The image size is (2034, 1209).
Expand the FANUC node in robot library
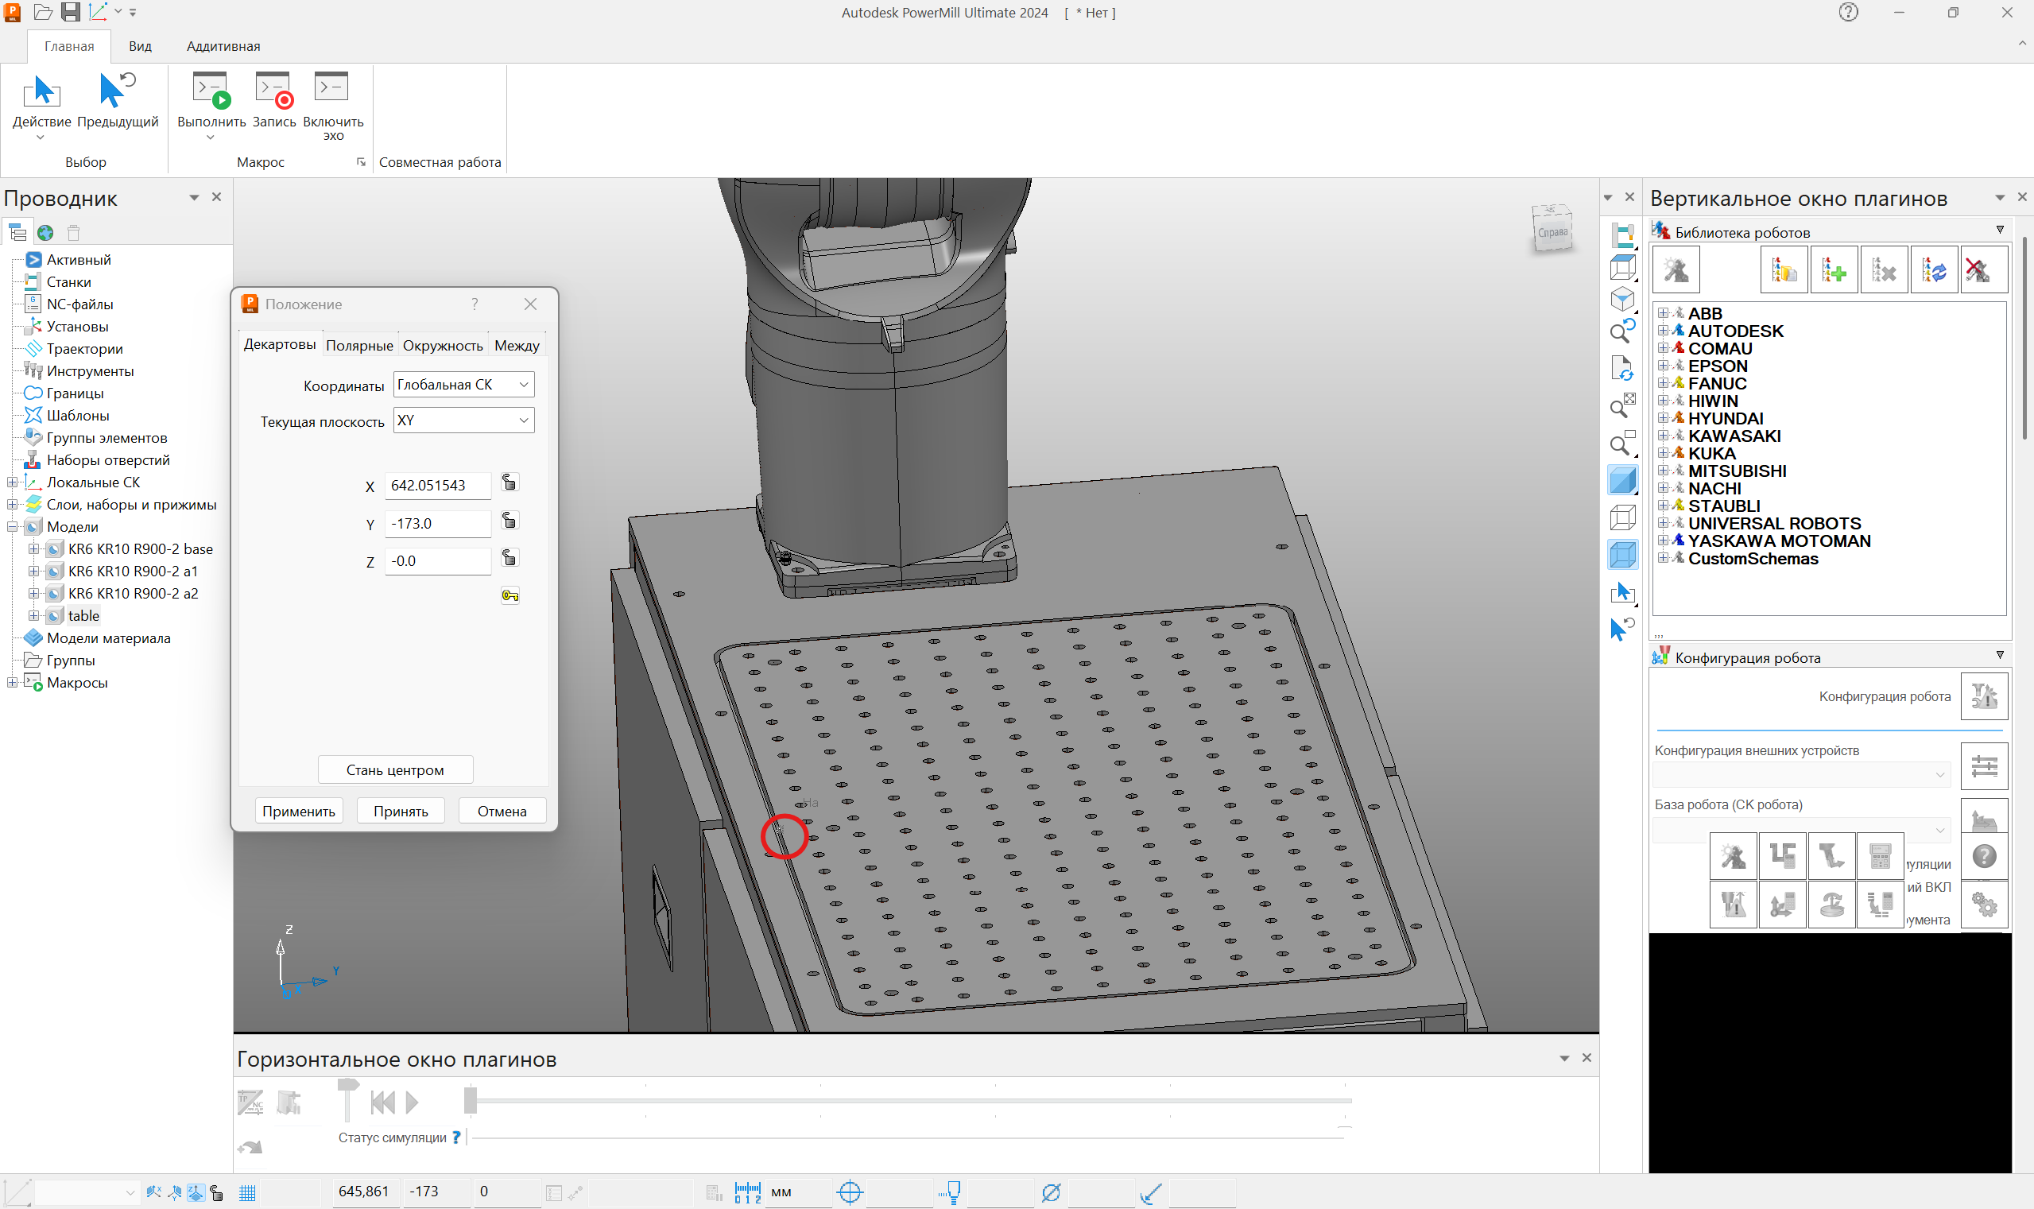[x=1663, y=383]
